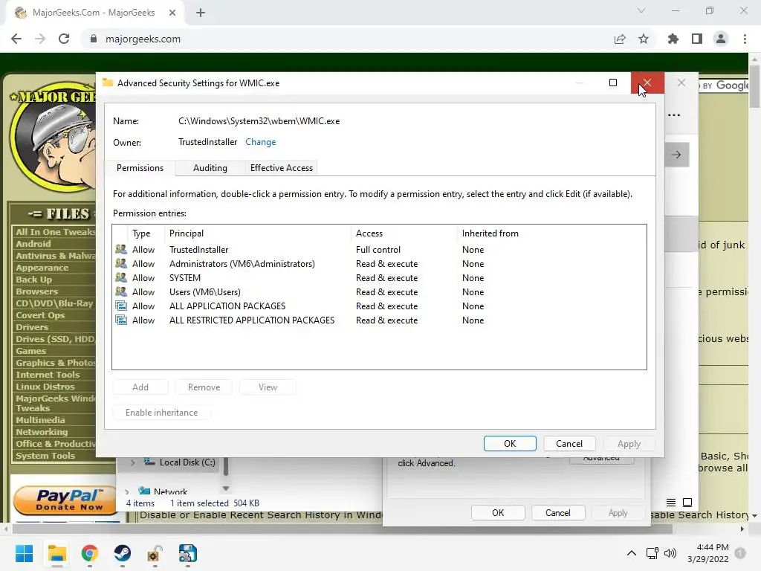Select ALL APPLICATION PACKAGES entry
This screenshot has width=761, height=571.
[379, 306]
